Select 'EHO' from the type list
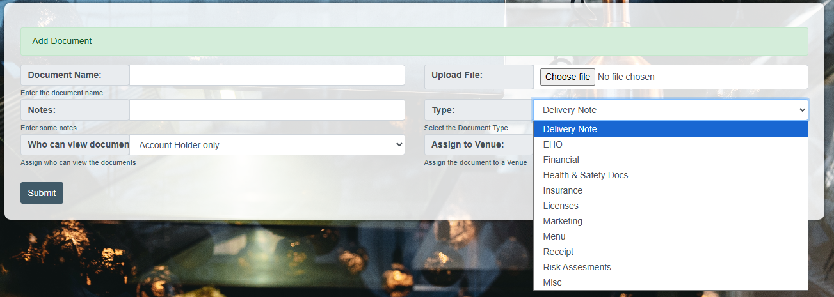 coord(552,144)
